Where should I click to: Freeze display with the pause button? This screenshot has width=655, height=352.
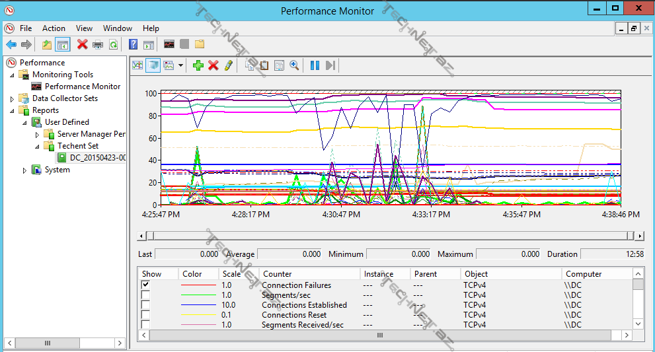315,65
